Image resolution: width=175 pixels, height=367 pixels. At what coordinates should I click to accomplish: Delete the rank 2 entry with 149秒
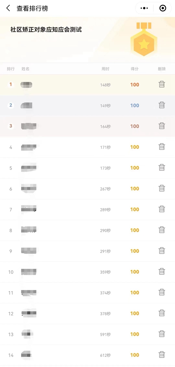tap(162, 105)
